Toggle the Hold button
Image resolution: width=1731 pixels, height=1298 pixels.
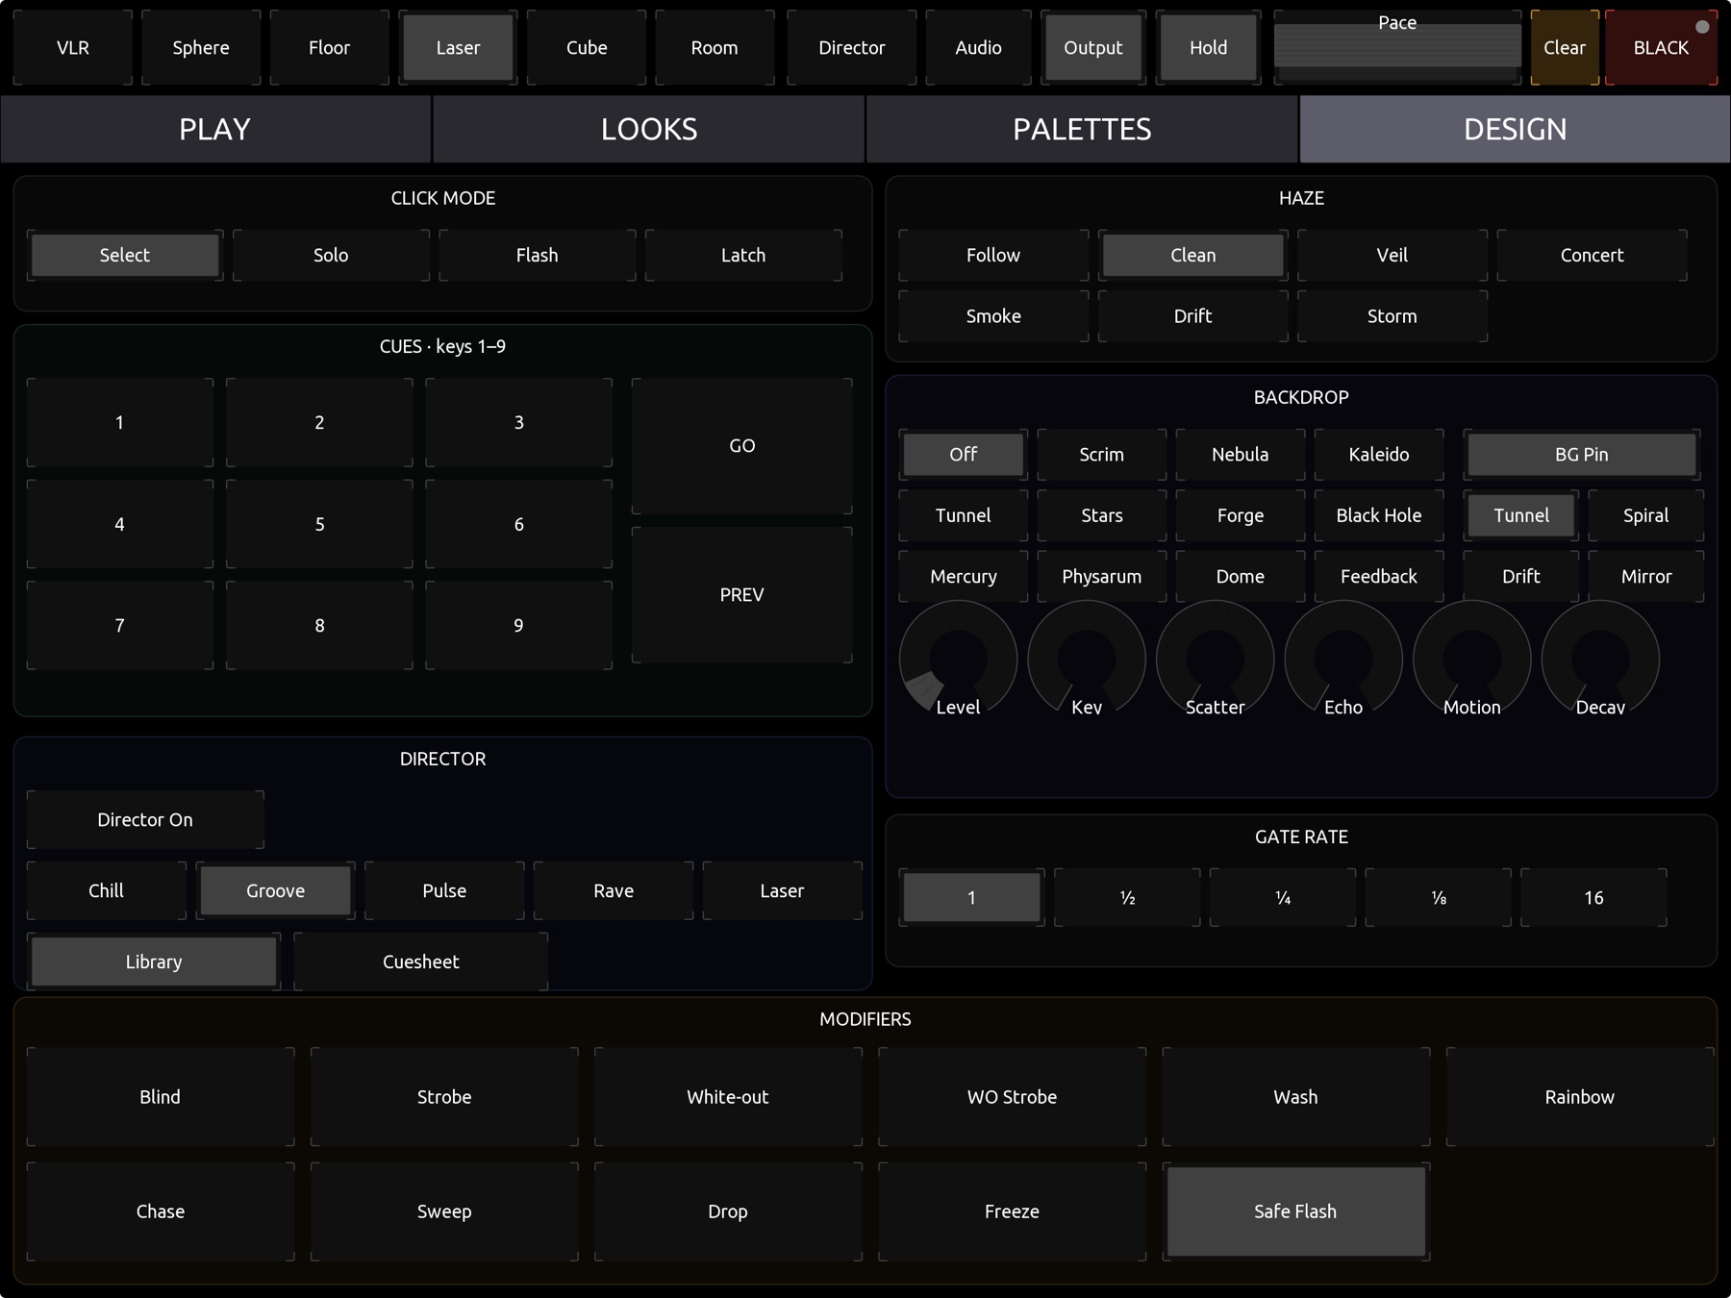[x=1208, y=47]
